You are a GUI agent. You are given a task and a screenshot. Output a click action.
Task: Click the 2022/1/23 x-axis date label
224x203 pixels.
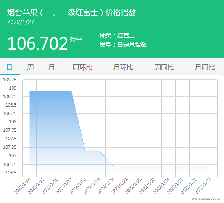coord(147,186)
